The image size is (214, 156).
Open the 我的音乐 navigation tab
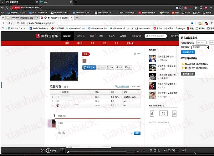[81, 36]
